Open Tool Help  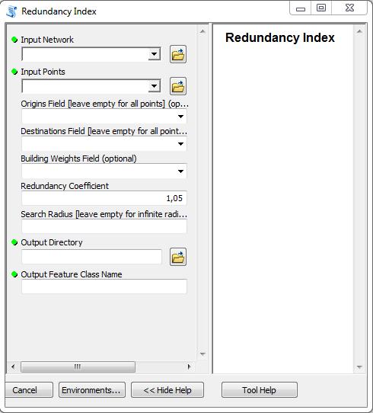260,390
